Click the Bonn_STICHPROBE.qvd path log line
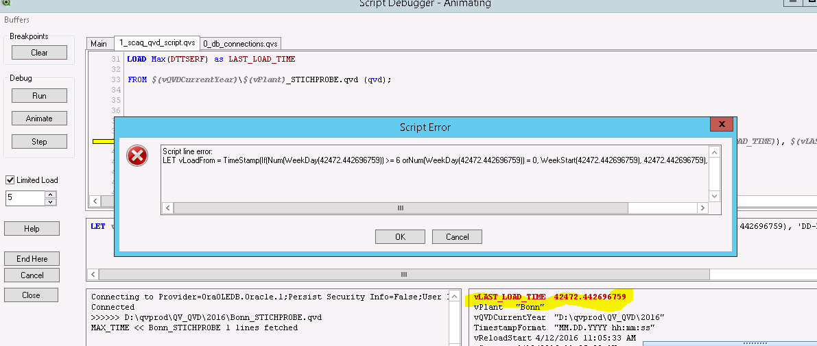The width and height of the screenshot is (817, 346). coord(205,317)
